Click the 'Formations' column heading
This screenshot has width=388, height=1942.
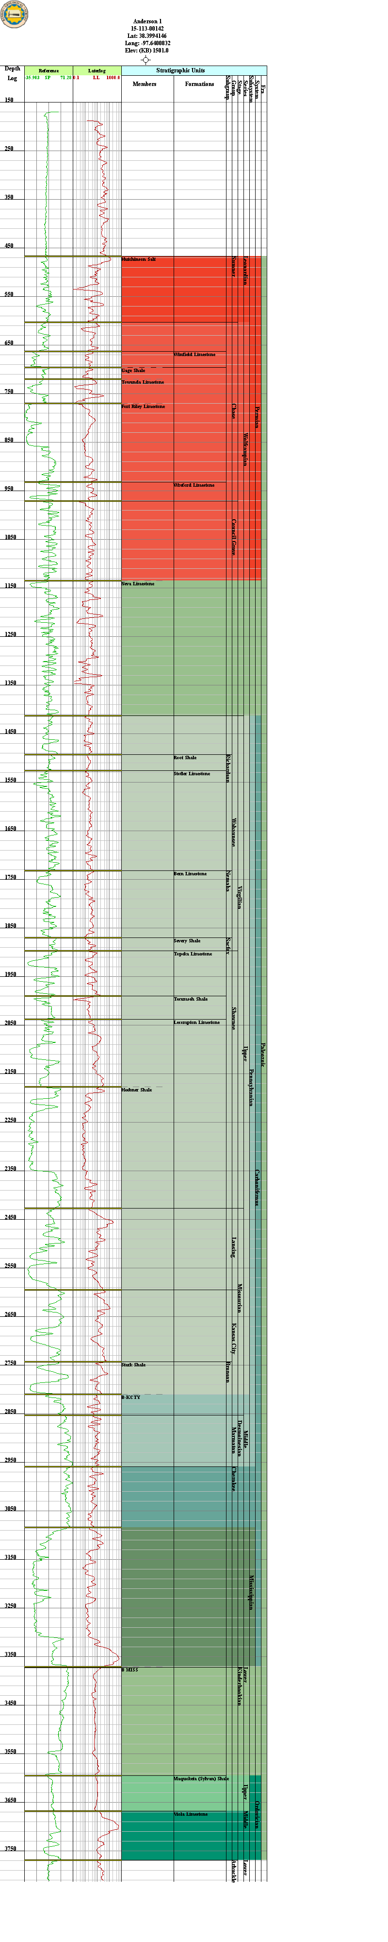click(200, 84)
